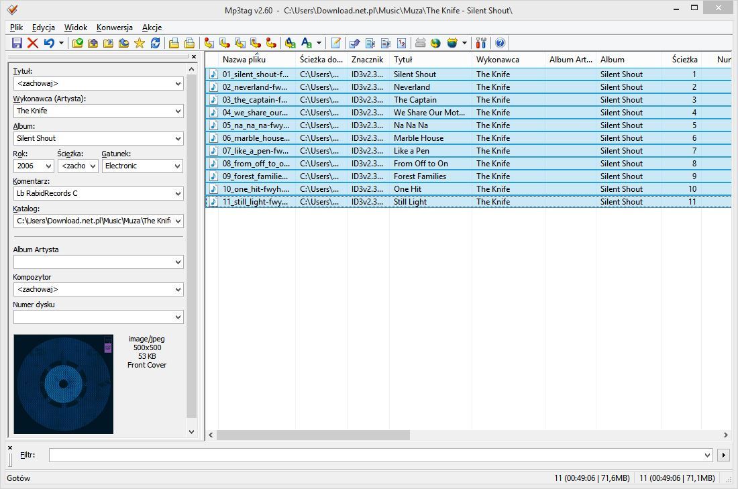This screenshot has height=489, width=738.
Task: Open the Plik menu
Action: tap(16, 28)
